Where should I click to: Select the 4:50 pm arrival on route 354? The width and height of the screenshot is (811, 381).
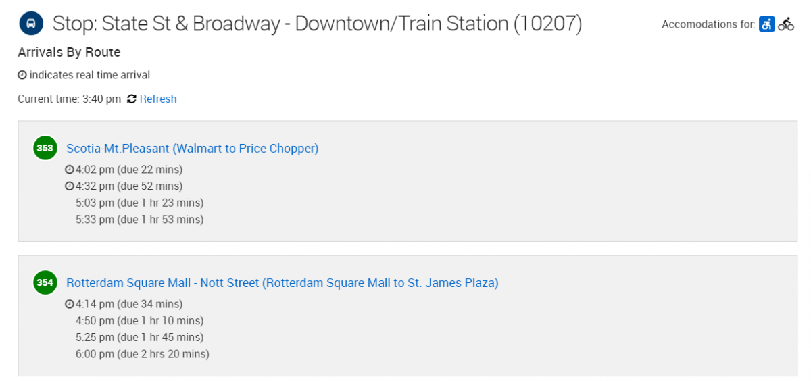(x=139, y=320)
